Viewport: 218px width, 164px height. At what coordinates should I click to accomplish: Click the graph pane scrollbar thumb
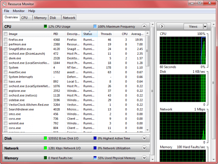[x=214, y=83]
